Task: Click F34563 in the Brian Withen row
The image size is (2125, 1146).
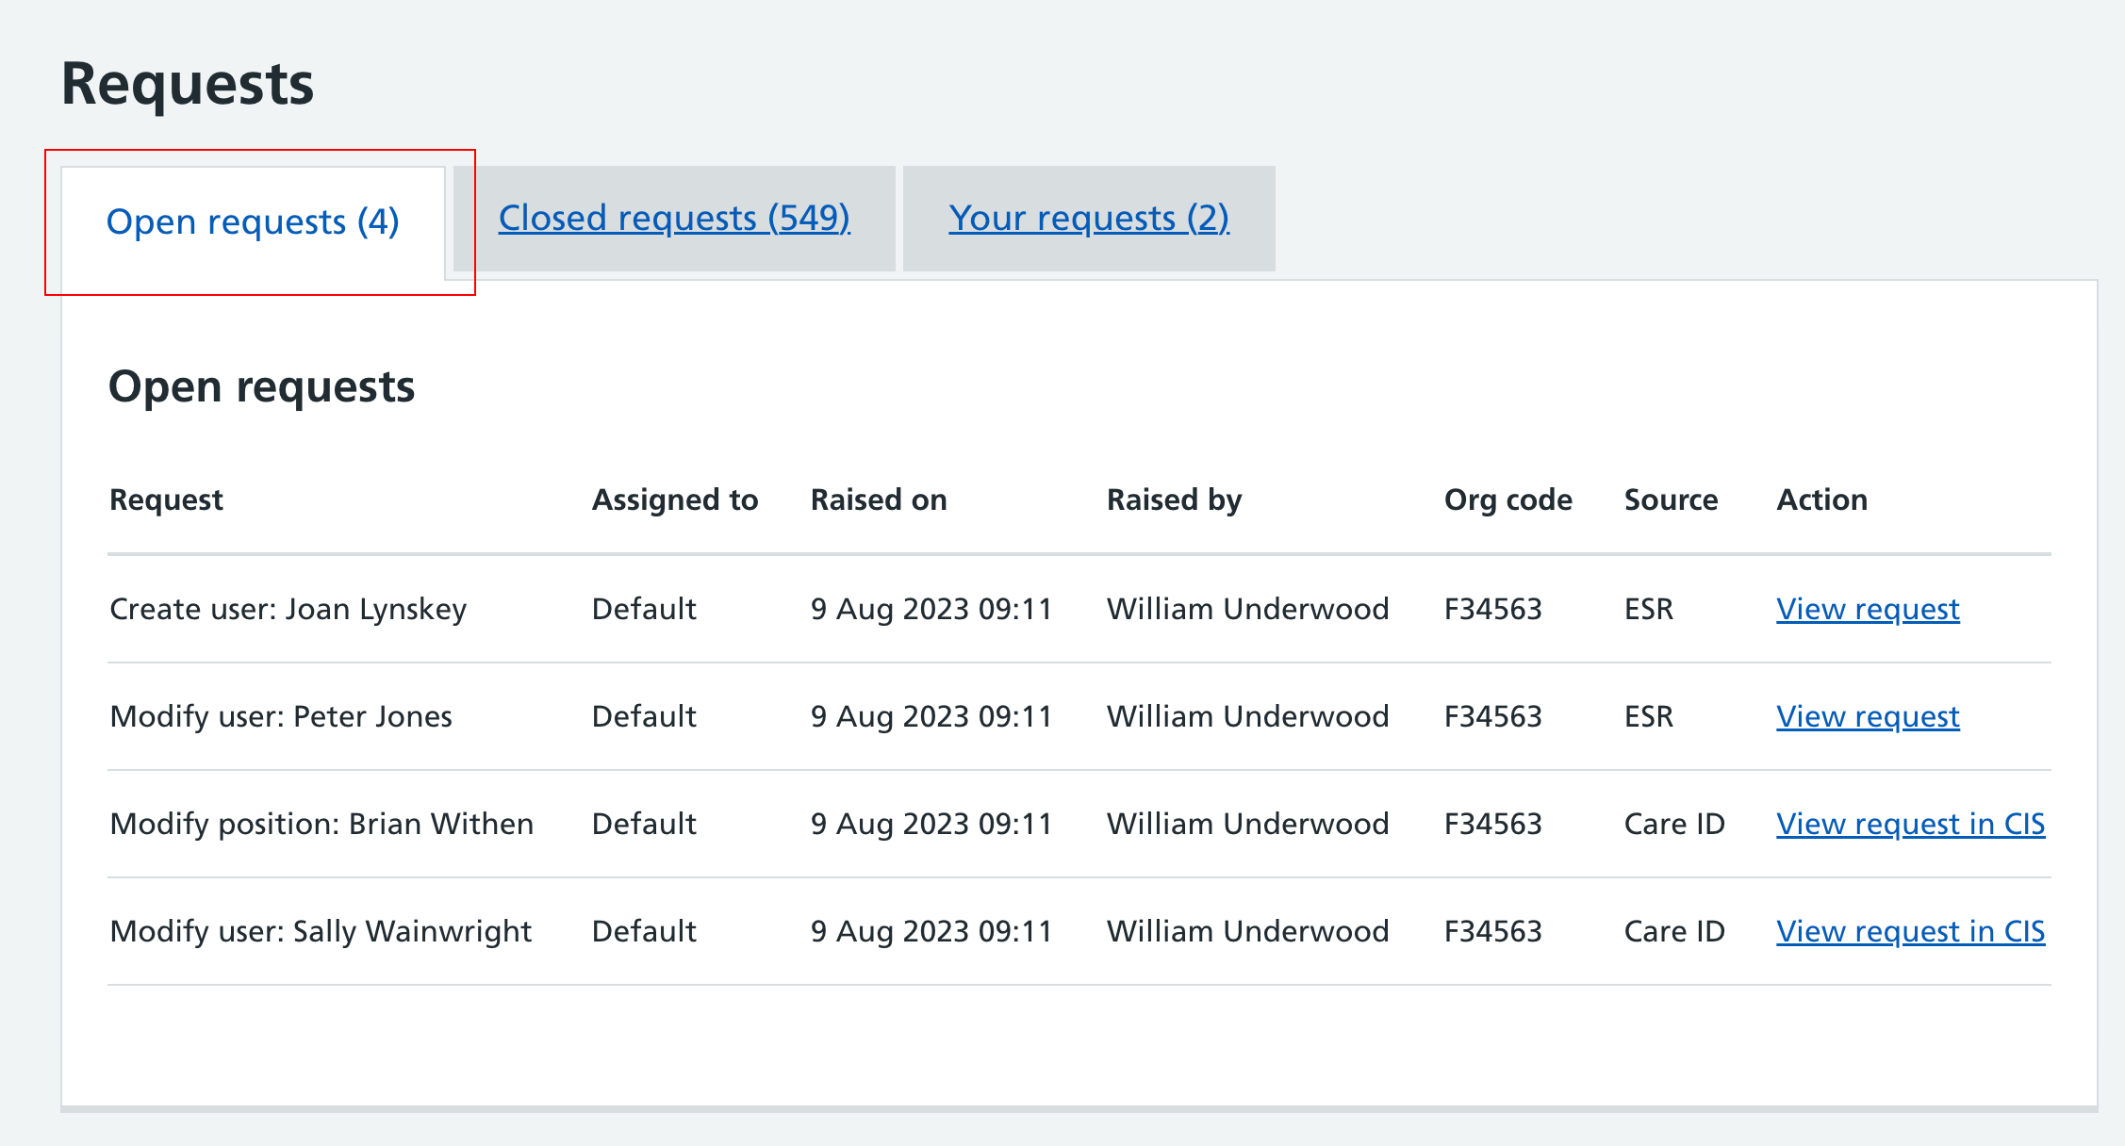Action: [x=1493, y=825]
